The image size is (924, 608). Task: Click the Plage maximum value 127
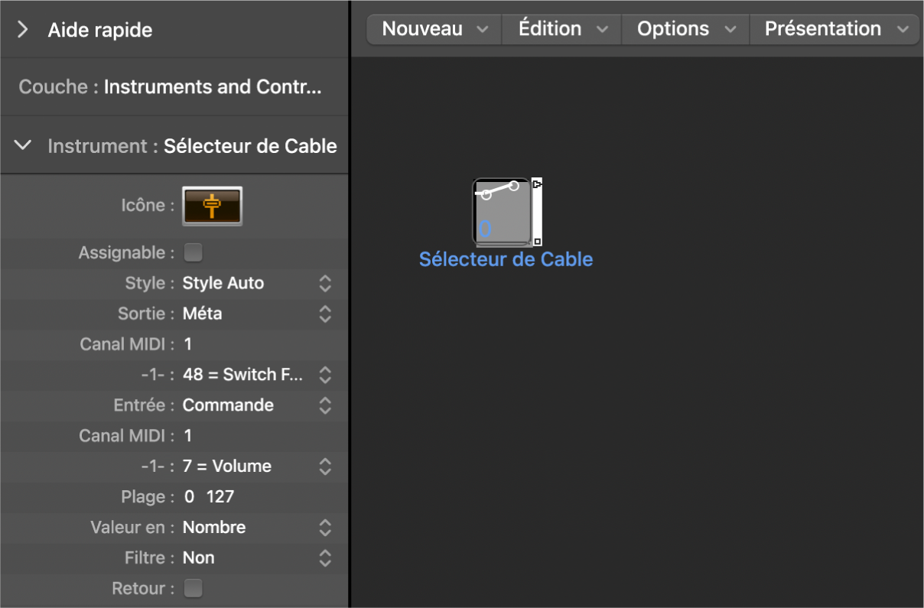pyautogui.click(x=220, y=497)
